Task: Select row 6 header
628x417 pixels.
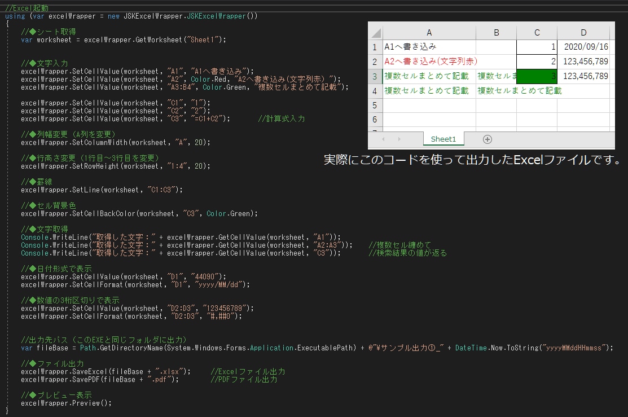Action: 375,120
